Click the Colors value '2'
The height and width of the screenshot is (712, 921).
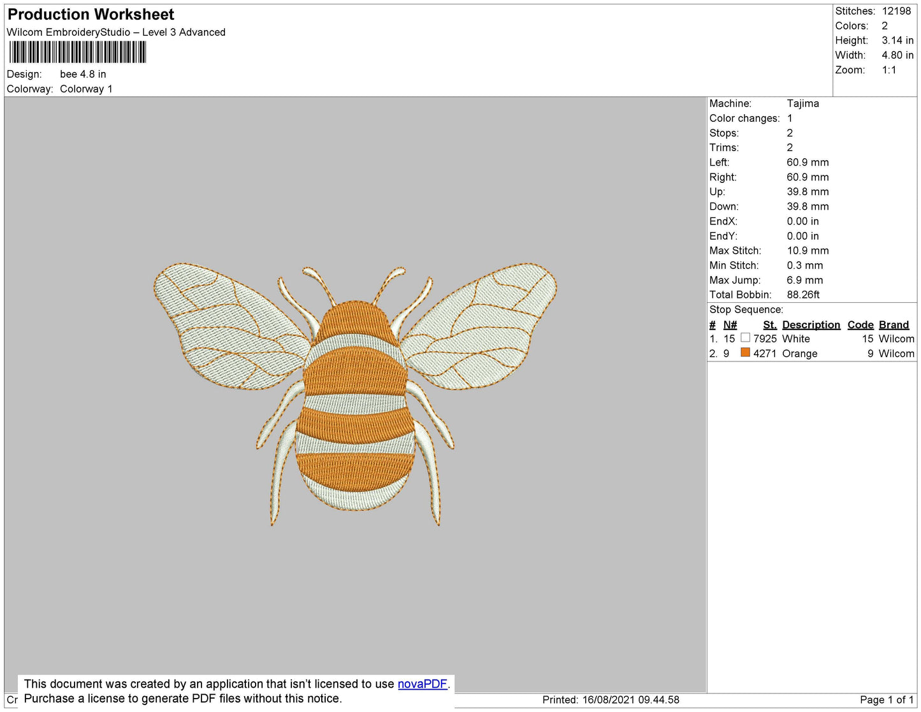(x=885, y=25)
